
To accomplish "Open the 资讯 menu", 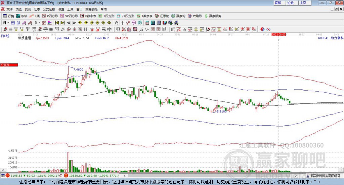I will 28,9.
